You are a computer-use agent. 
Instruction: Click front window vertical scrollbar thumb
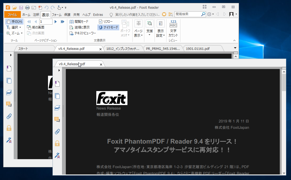pos(284,82)
